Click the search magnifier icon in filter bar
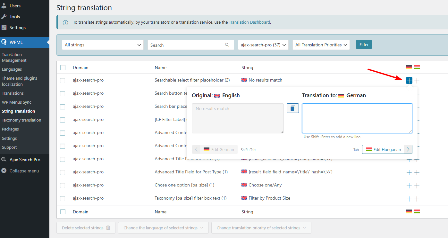This screenshot has width=448, height=238. (x=227, y=45)
